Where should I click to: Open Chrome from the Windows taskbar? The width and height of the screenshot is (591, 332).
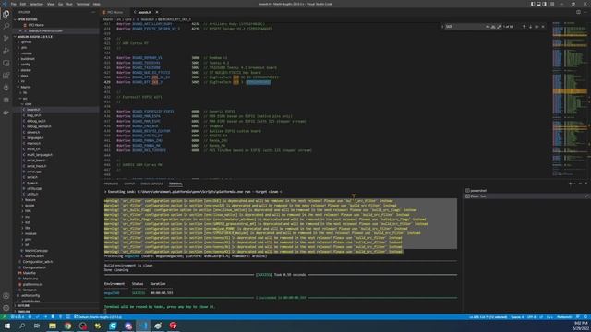67,326
